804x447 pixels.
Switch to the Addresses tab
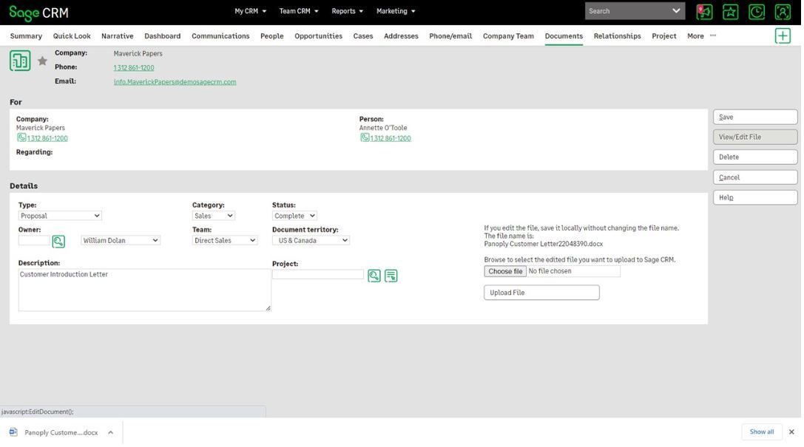(401, 36)
